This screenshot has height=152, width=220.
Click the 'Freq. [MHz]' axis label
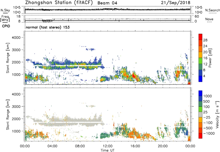click(x=5, y=19)
